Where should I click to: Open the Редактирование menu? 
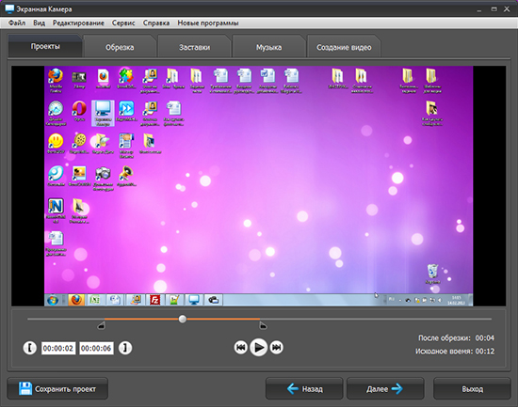pyautogui.click(x=78, y=23)
